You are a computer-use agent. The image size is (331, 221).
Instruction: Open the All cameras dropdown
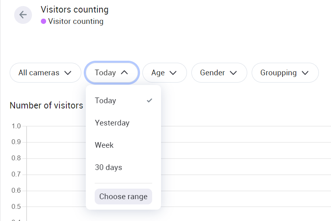pos(45,73)
